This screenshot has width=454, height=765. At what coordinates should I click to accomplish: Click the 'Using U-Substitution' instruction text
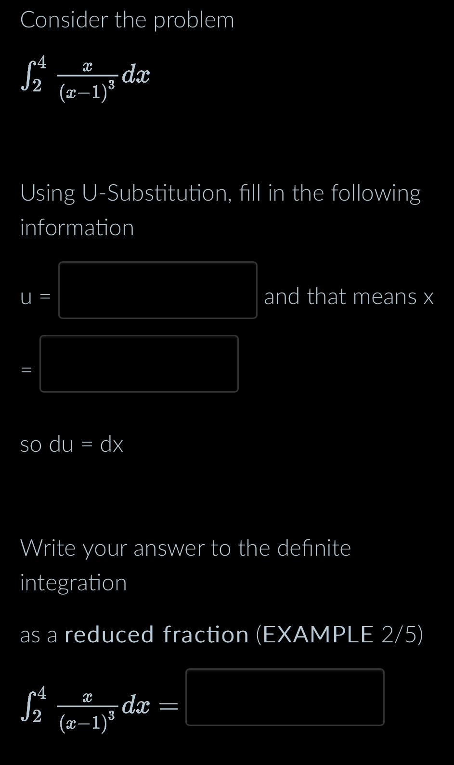click(221, 193)
